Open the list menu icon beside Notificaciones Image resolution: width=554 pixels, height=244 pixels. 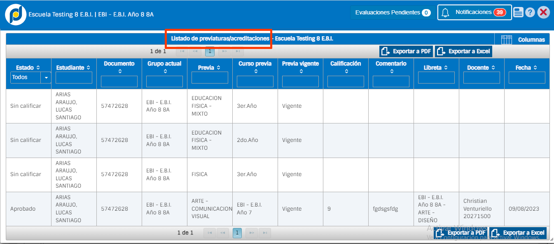coord(519,12)
